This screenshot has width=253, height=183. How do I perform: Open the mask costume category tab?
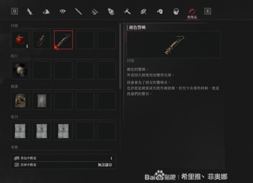click(160, 11)
